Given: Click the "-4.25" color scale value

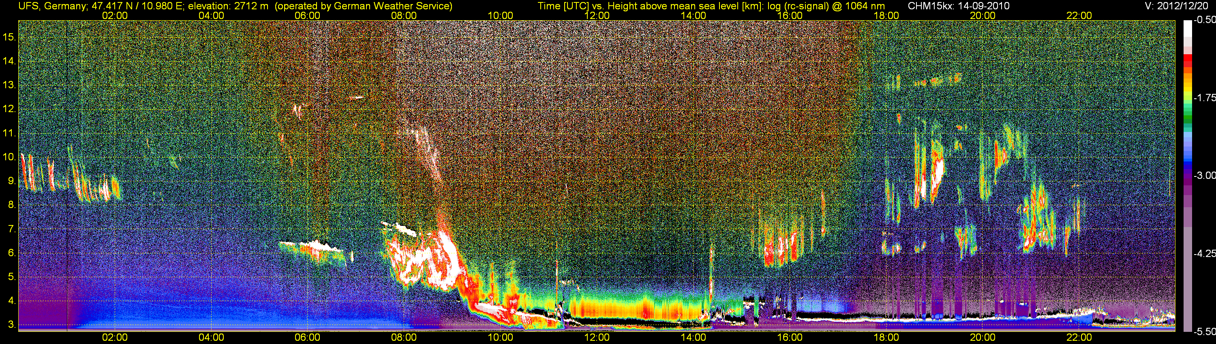Looking at the screenshot, I should [1205, 253].
